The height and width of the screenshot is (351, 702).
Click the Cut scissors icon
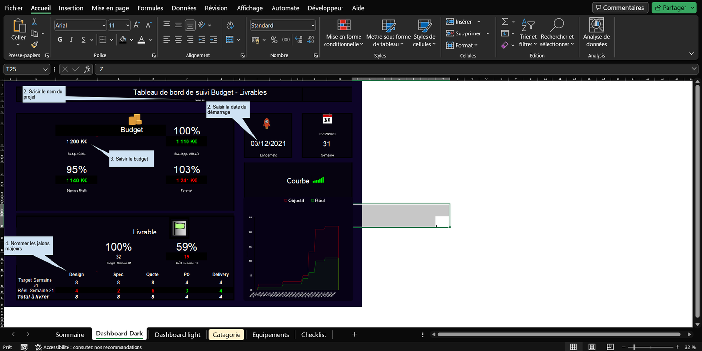point(34,22)
